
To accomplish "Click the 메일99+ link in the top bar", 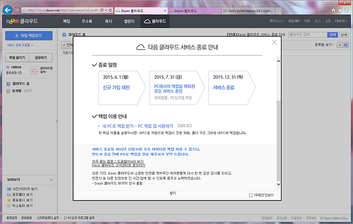I will click(x=294, y=21).
